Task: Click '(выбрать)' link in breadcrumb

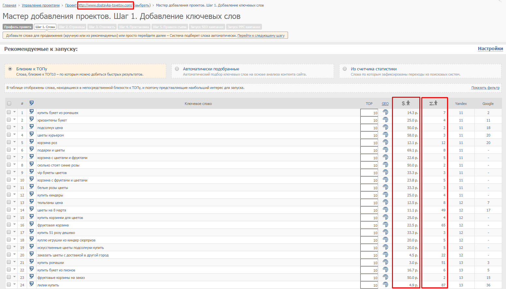Action: coord(142,5)
